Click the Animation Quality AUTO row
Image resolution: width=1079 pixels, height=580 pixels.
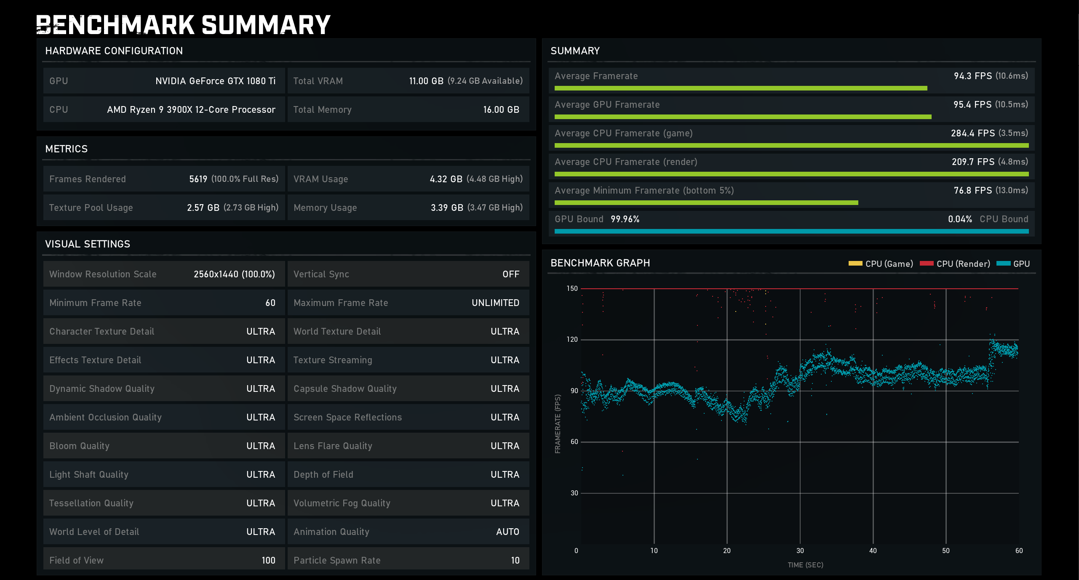point(408,532)
